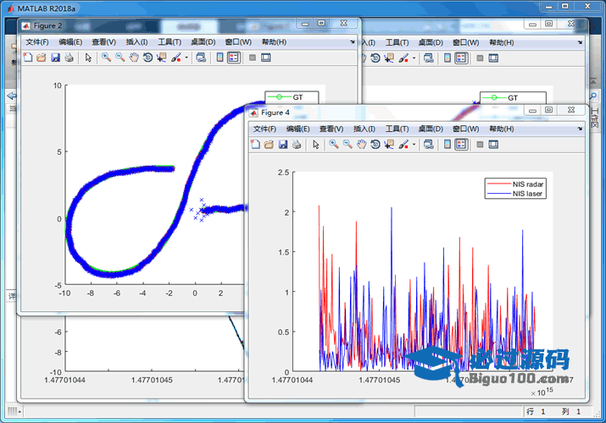The image size is (606, 423).
Task: Open 插入(I) menu in Figure 2
Action: 136,42
